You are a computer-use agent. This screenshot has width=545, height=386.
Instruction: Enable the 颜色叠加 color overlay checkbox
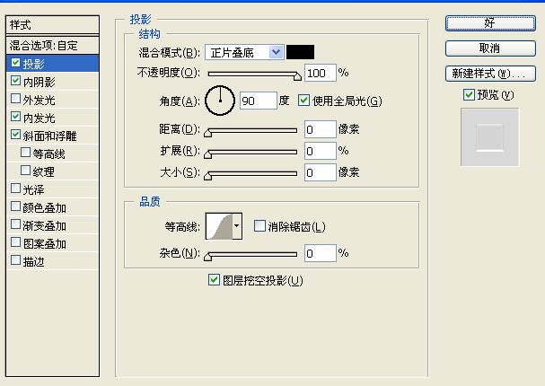pos(15,206)
